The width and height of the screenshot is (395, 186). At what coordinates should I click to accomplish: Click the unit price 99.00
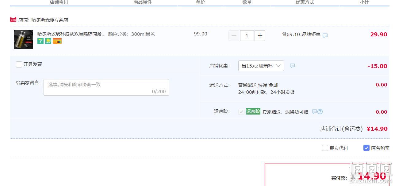pyautogui.click(x=201, y=34)
